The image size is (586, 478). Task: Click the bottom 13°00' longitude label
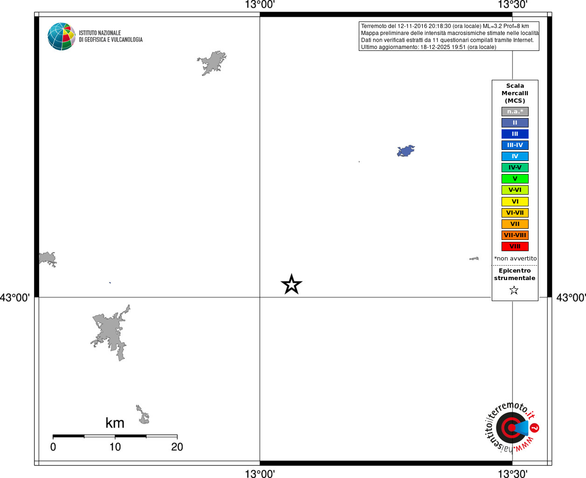pos(260,473)
